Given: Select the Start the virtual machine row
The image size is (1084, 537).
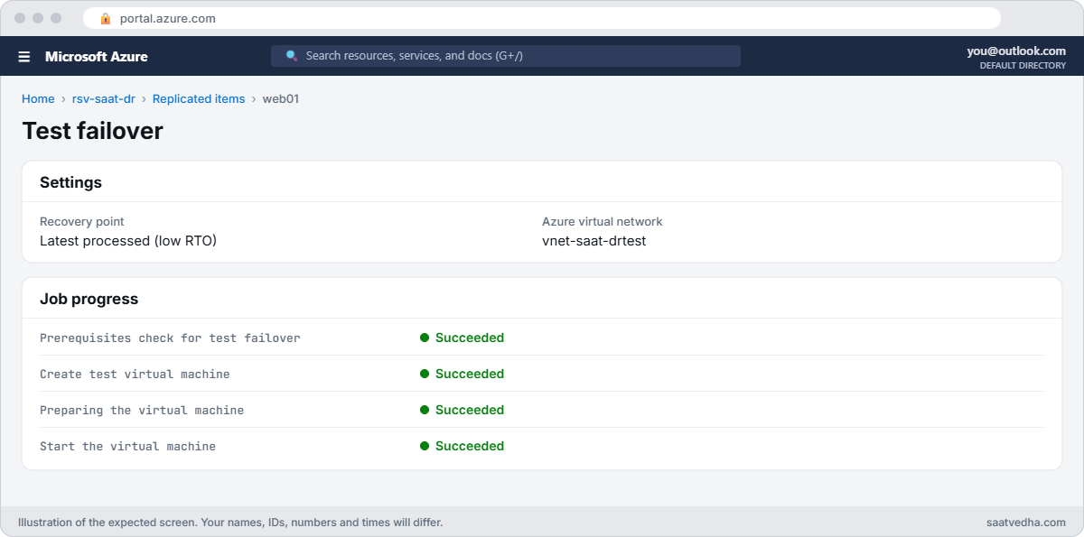Looking at the screenshot, I should point(542,446).
